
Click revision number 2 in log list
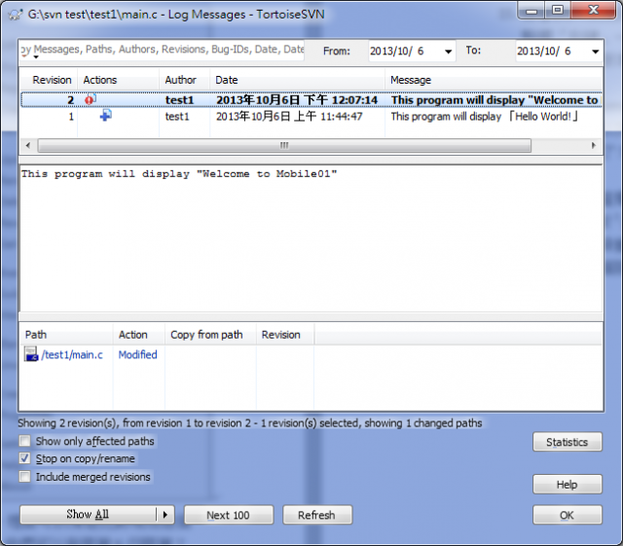tap(71, 100)
